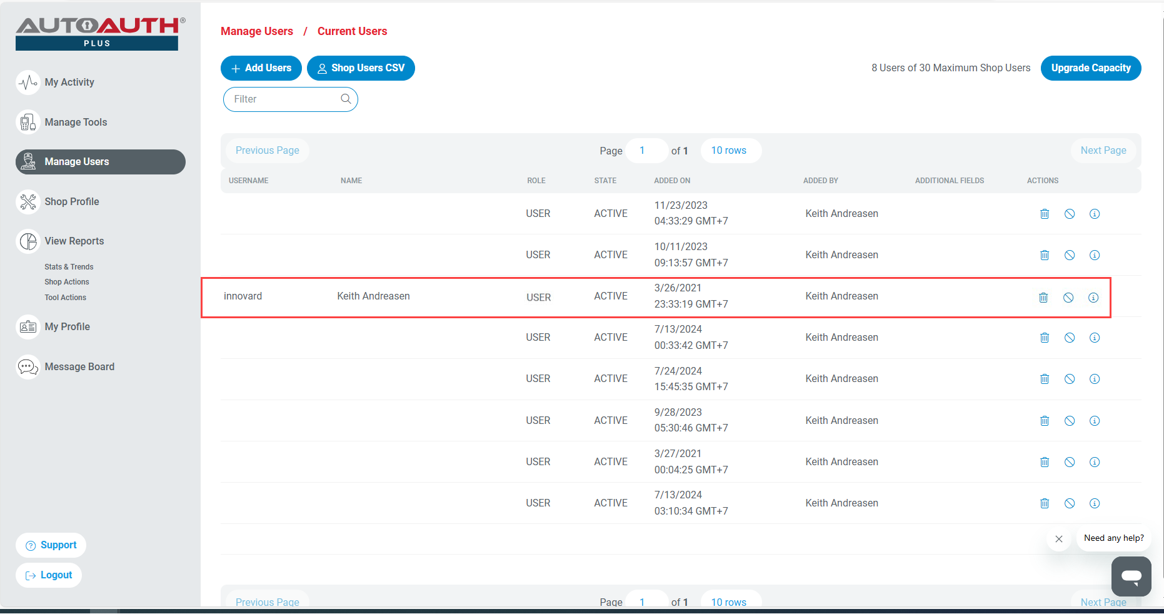Click the search magnifier in Filter box
This screenshot has width=1164, height=614.
pos(346,99)
